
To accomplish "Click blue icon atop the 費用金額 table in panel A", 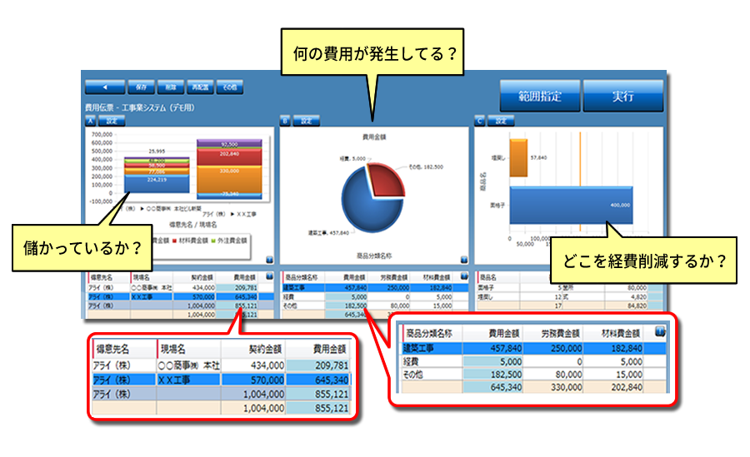I will point(269,275).
